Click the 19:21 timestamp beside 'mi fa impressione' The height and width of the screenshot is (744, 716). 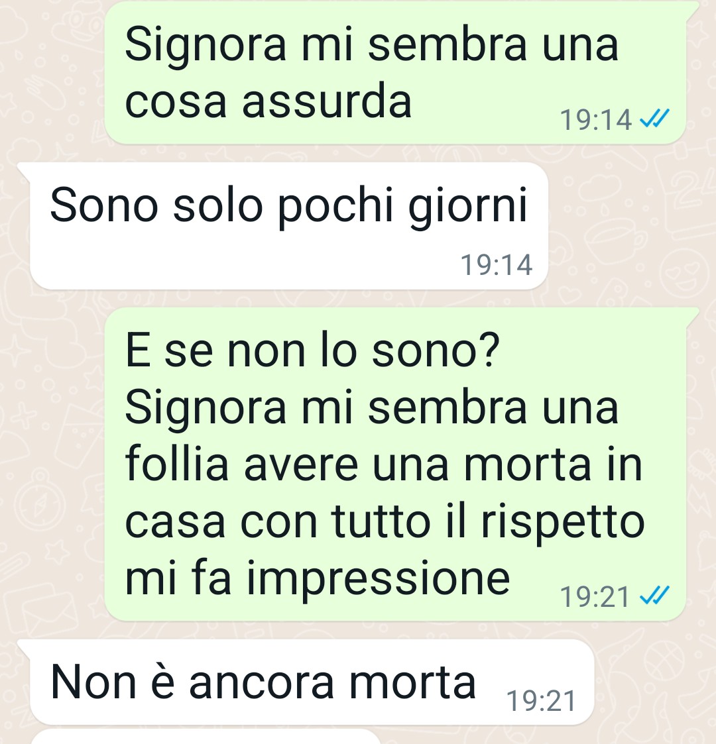click(595, 596)
